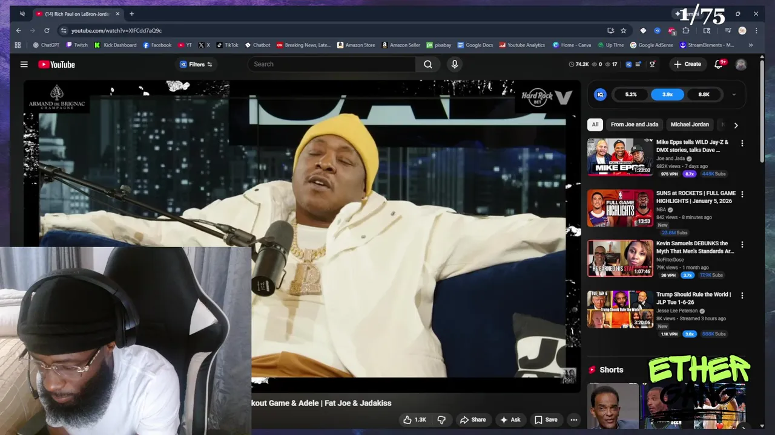This screenshot has width=775, height=435.
Task: Open options for Mike Epps video
Action: 742,143
